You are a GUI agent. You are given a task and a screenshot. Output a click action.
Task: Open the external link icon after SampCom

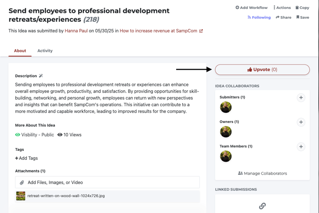point(201,31)
